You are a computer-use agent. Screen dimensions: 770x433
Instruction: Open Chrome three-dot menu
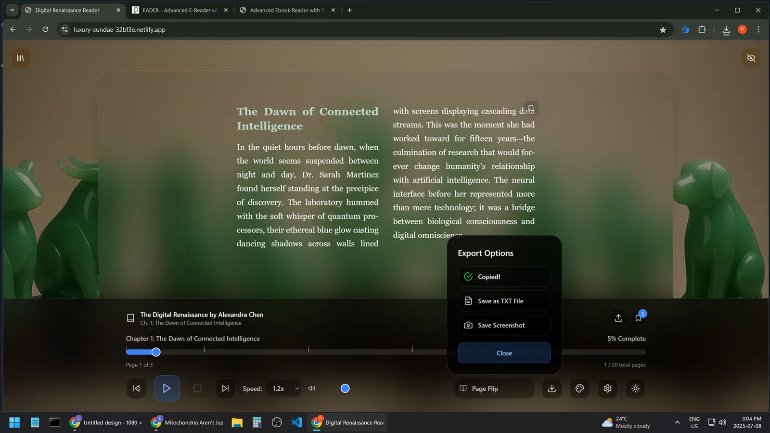click(x=758, y=29)
